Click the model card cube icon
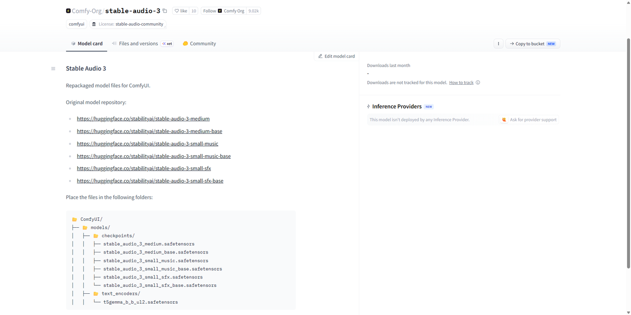This screenshot has height=315, width=631. coord(73,43)
